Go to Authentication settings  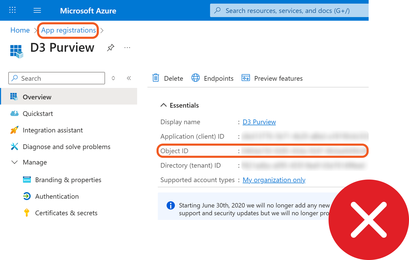[57, 196]
